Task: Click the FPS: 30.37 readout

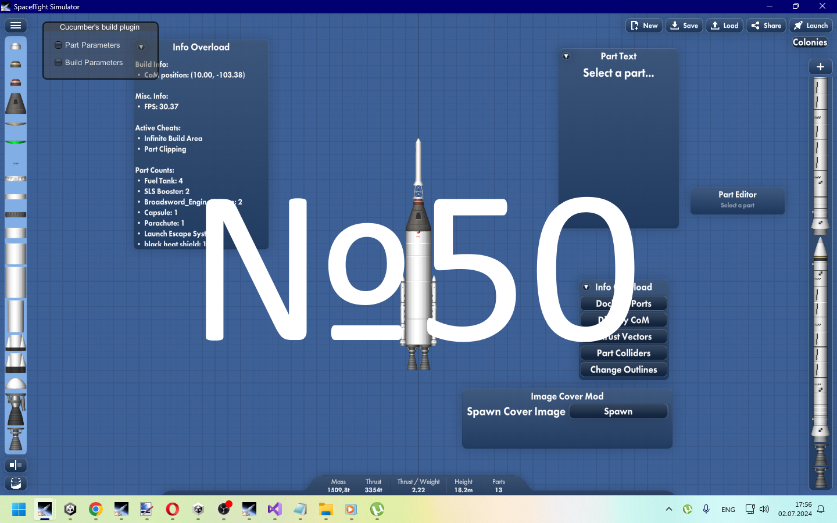Action: pos(162,107)
